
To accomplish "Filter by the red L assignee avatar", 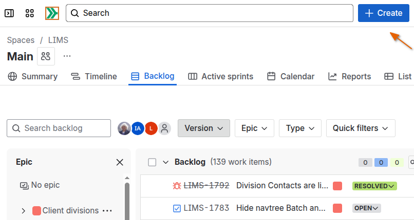I will (x=150, y=128).
